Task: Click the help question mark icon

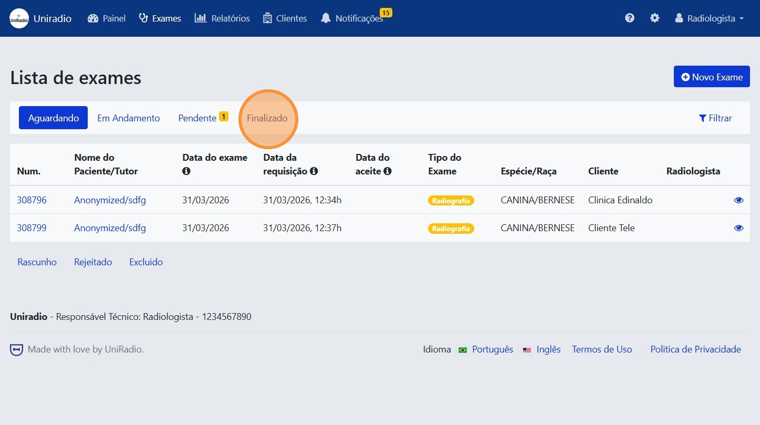Action: click(x=629, y=17)
